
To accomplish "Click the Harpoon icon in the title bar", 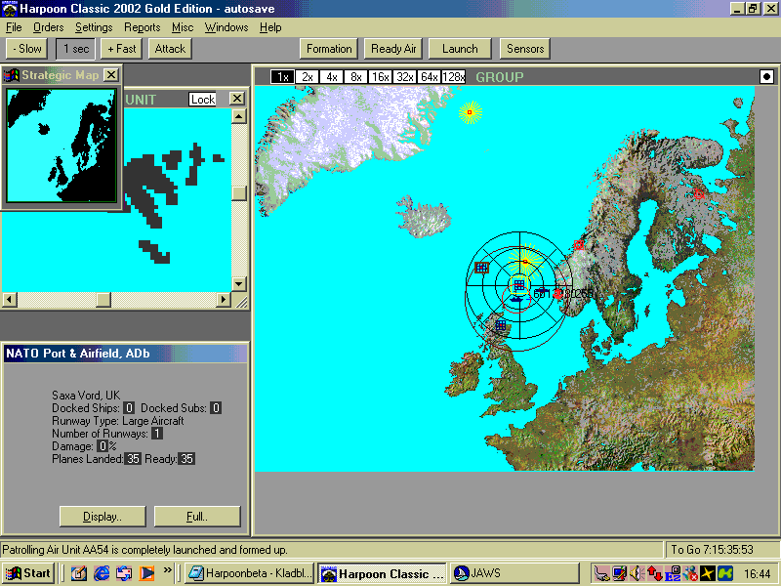I will click(x=10, y=9).
